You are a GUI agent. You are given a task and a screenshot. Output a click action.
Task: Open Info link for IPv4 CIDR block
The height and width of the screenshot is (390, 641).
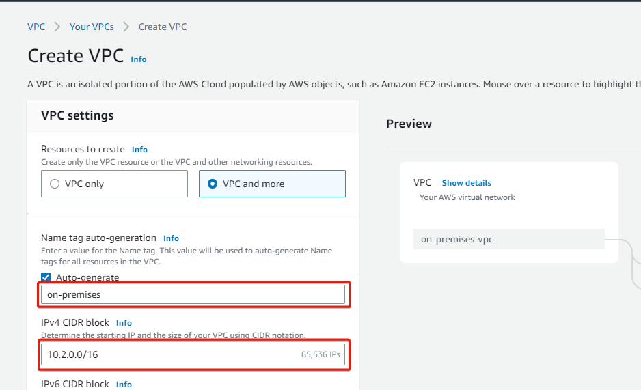coord(124,323)
